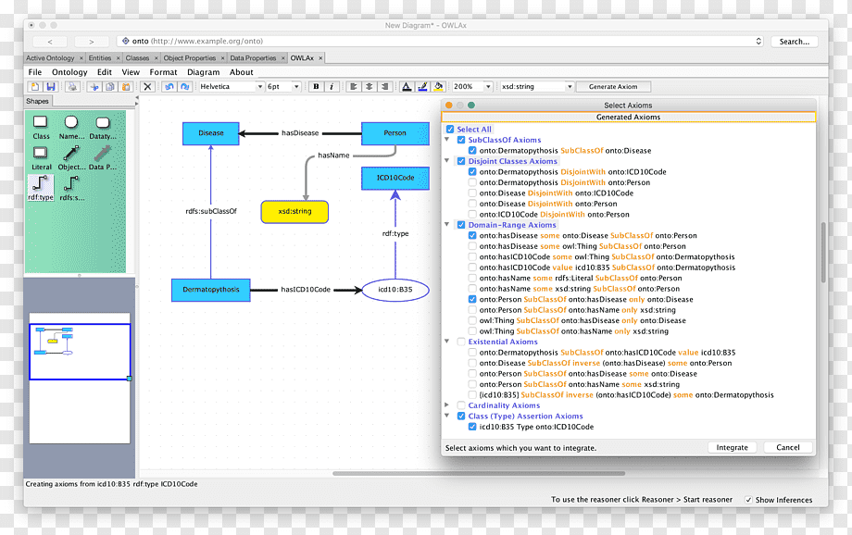Click the fill color bucket swatch
Screen dimensions: 852x535
tap(438, 86)
